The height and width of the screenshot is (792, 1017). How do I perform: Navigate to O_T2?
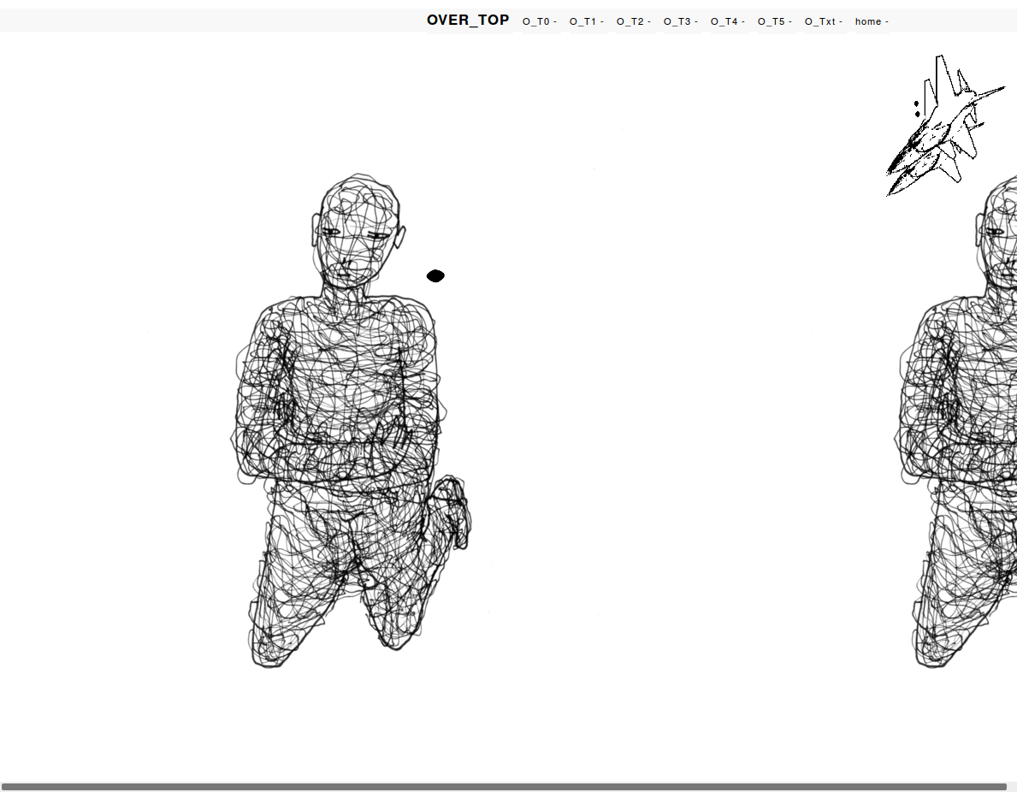(x=630, y=21)
